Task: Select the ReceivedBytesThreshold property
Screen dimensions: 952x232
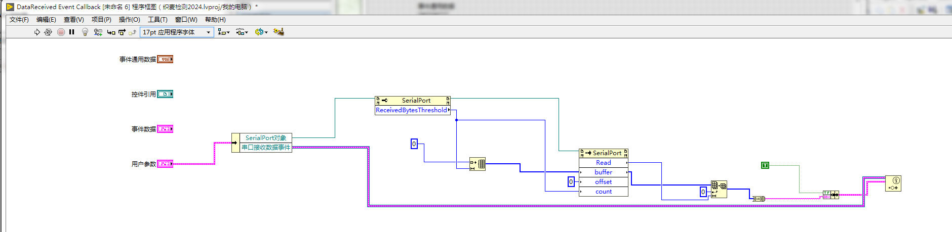Action: click(413, 110)
